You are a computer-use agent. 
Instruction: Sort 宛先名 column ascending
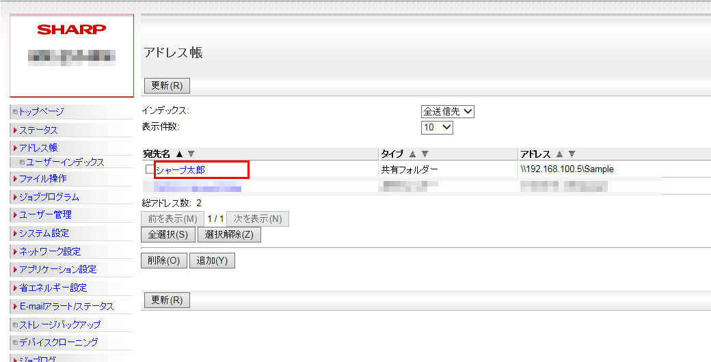pos(180,154)
